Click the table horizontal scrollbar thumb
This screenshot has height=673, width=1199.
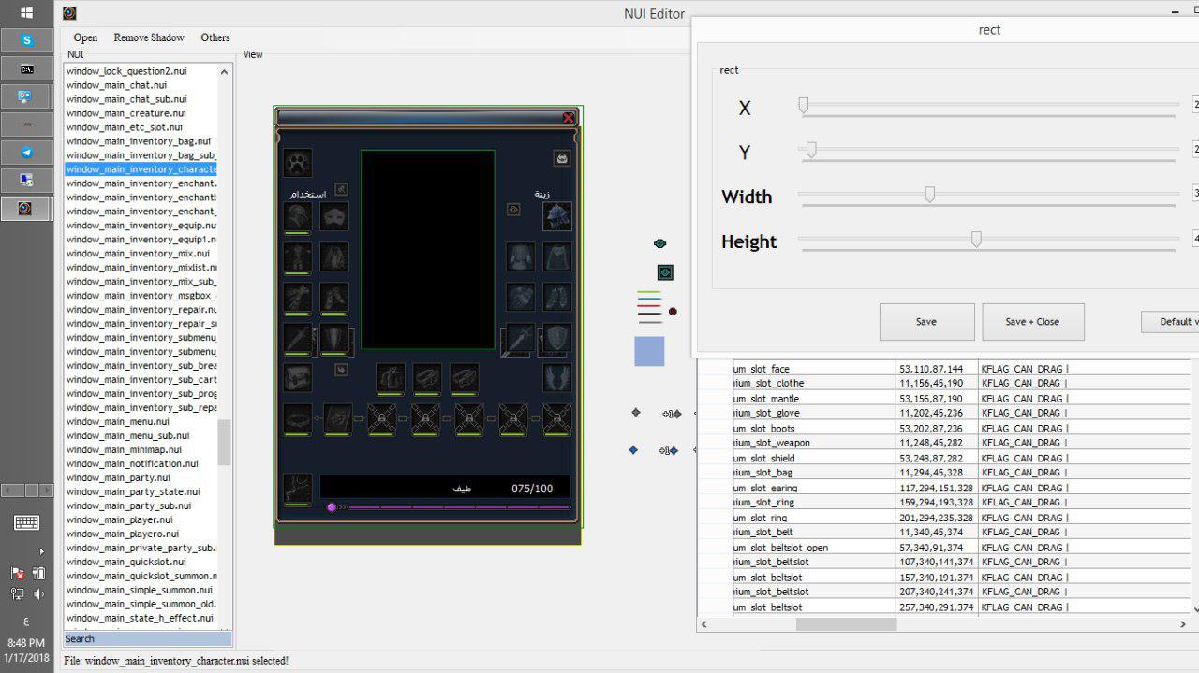(x=846, y=624)
